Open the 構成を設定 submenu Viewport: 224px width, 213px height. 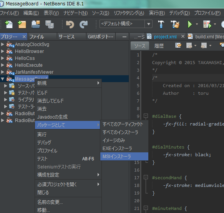(68, 175)
